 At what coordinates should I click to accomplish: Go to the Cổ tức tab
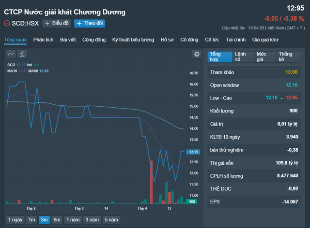(x=212, y=40)
